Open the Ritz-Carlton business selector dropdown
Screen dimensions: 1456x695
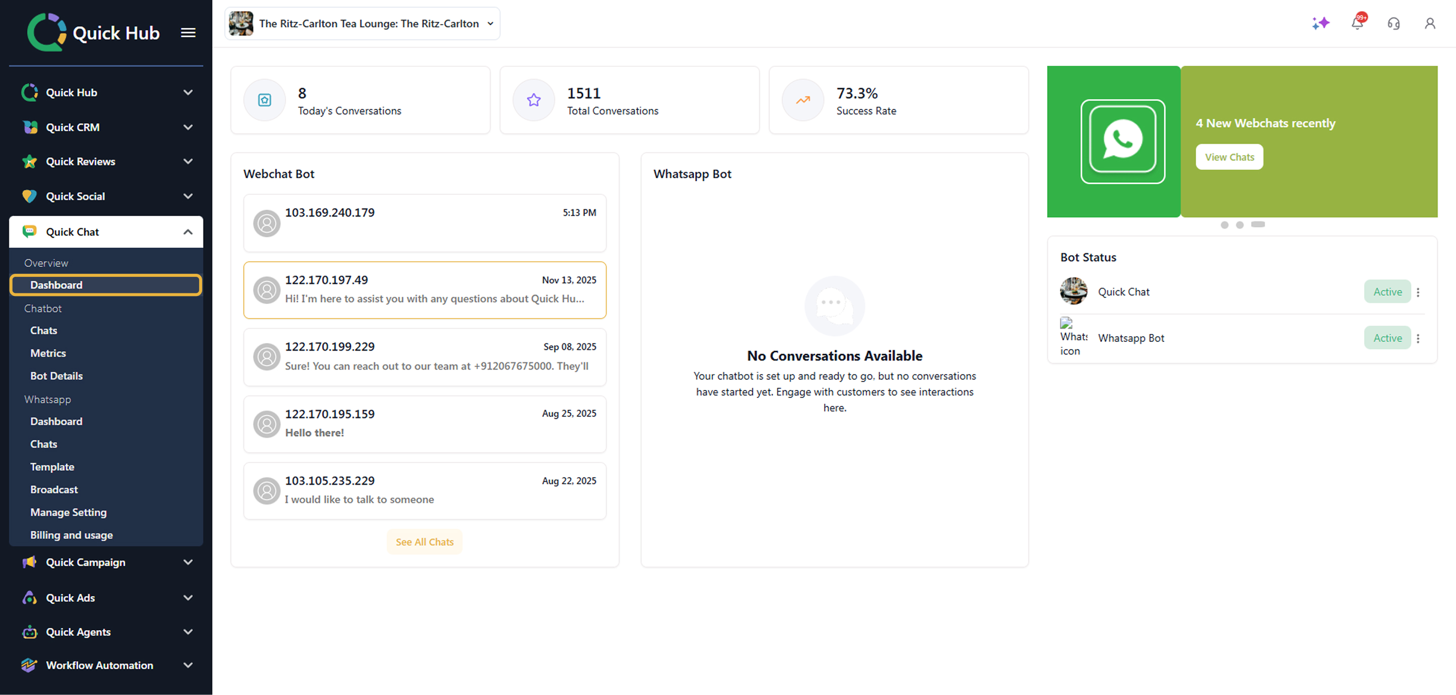[362, 24]
